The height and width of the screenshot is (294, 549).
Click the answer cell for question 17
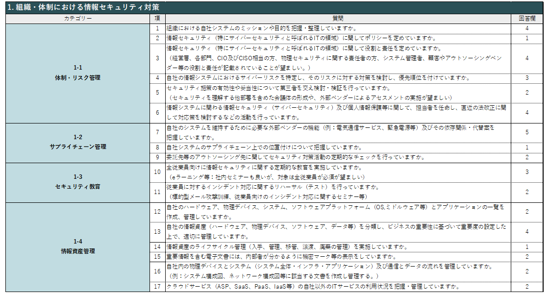pos(526,286)
